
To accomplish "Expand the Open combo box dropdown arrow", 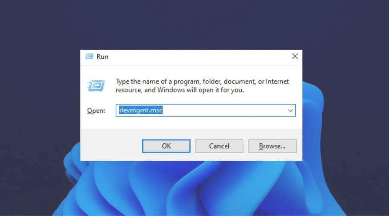I will [x=290, y=111].
